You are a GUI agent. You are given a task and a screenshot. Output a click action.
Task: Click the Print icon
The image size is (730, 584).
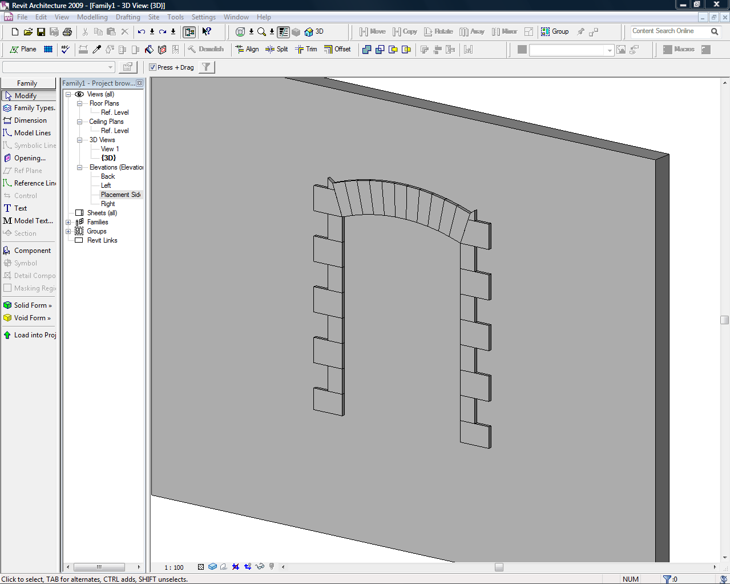click(67, 32)
